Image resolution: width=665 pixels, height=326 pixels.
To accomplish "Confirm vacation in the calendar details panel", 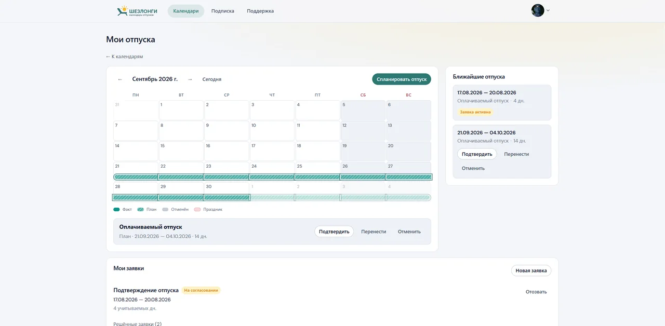I will 334,232.
